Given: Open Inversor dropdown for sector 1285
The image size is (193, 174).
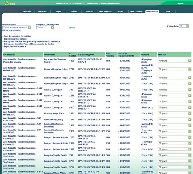Looking at the screenshot, I should coord(175,137).
